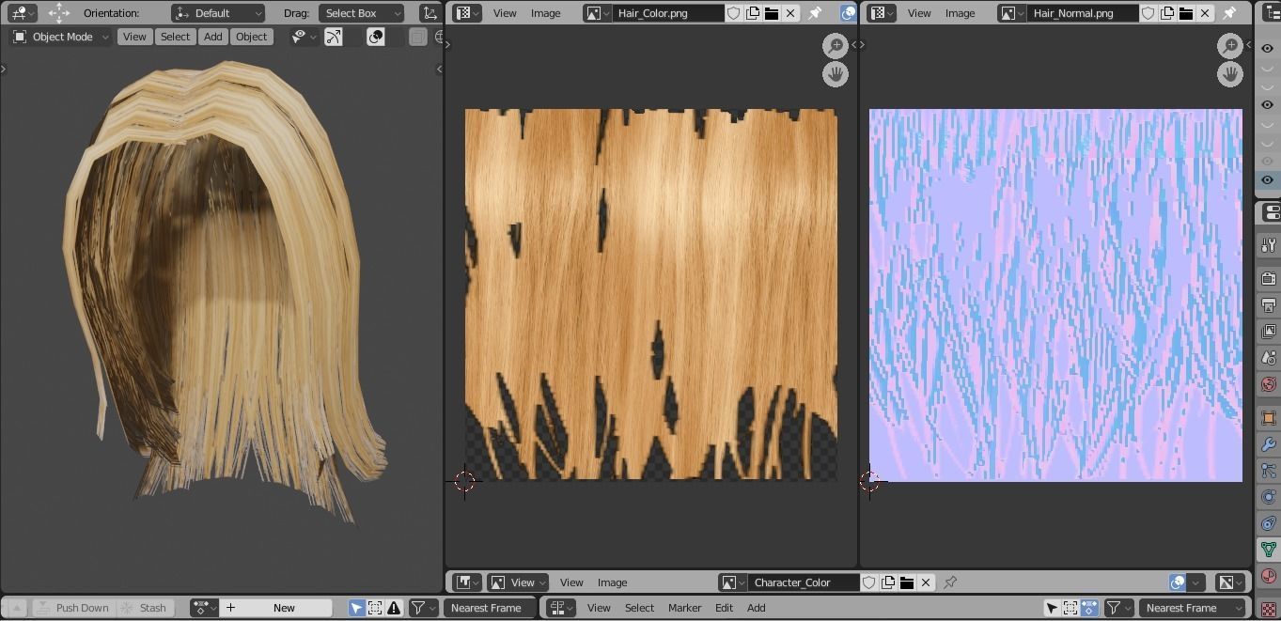Open the Default orientation dropdown
The height and width of the screenshot is (621, 1281).
click(x=218, y=13)
